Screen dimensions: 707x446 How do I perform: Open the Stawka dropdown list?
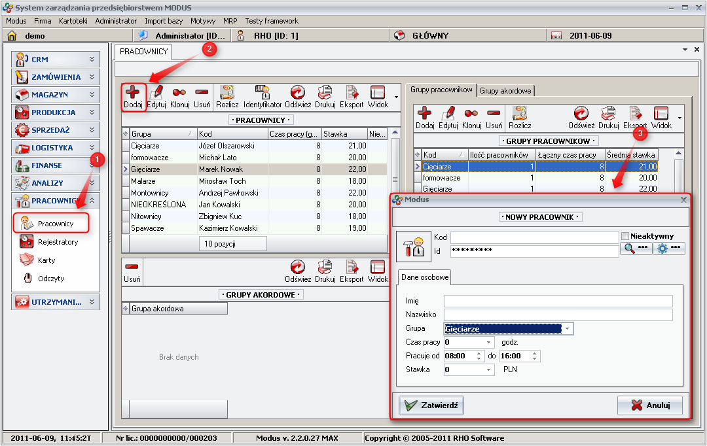(x=489, y=370)
